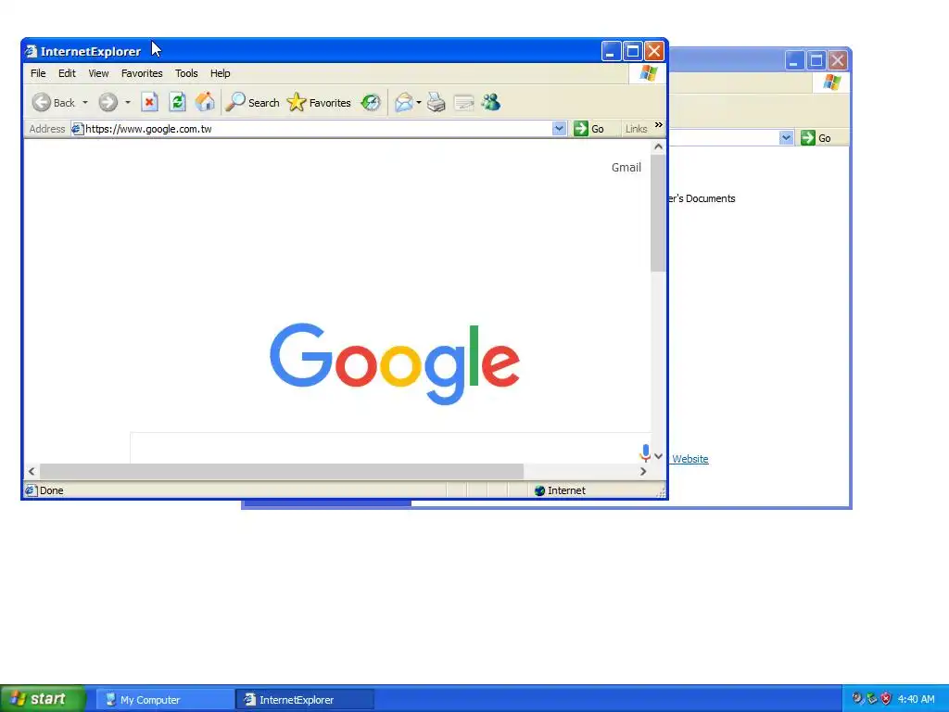This screenshot has width=949, height=712.
Task: Stop page loading with red X icon
Action: [x=149, y=102]
